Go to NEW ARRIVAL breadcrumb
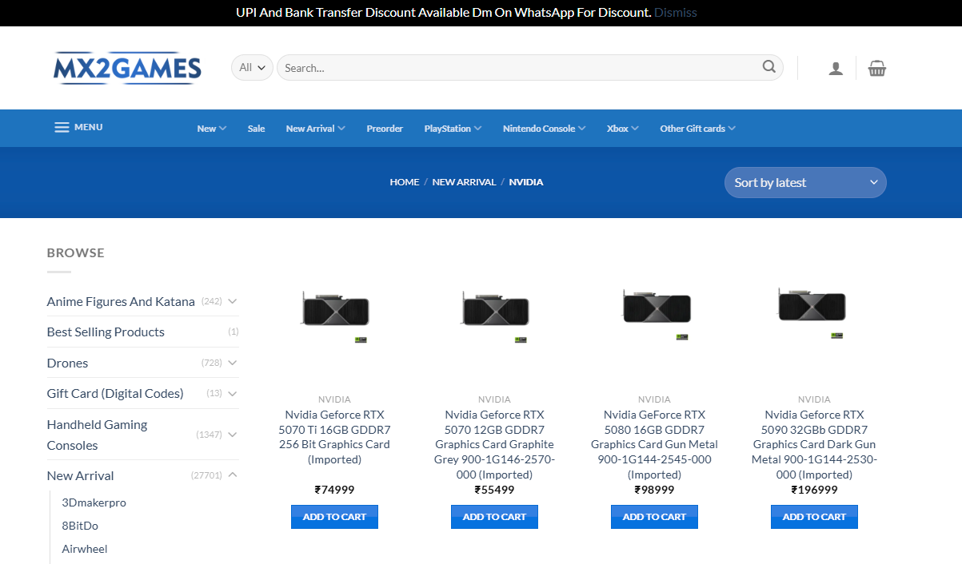Image resolution: width=962 pixels, height=564 pixels. coord(464,182)
